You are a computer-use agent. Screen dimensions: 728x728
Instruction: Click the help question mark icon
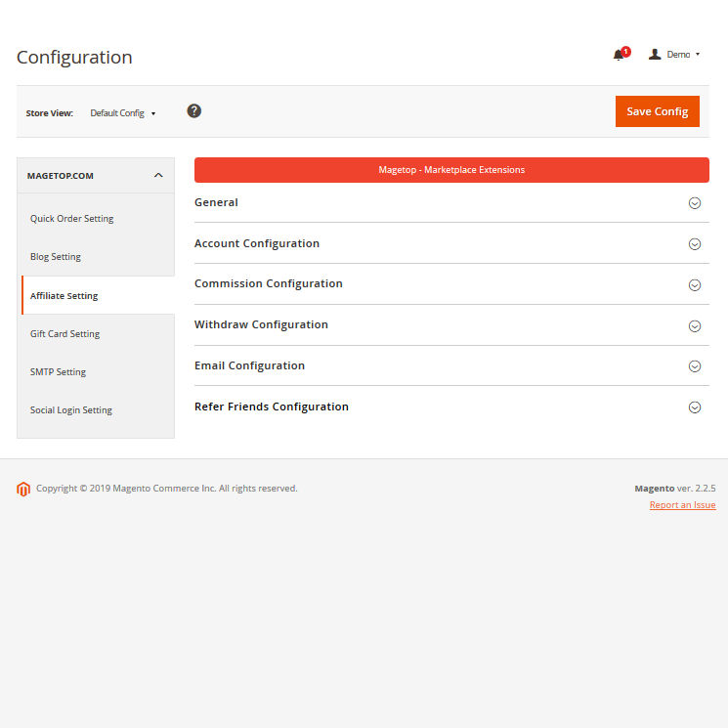pos(194,111)
